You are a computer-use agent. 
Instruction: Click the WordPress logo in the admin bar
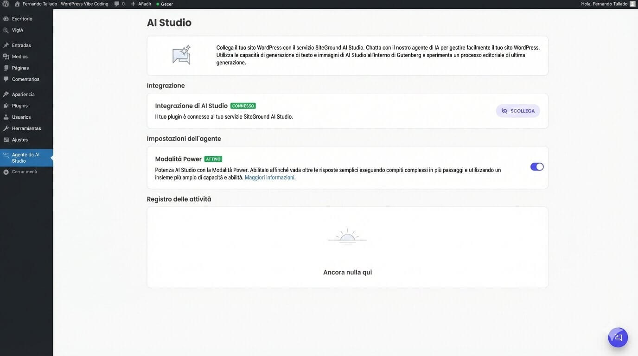5,4
